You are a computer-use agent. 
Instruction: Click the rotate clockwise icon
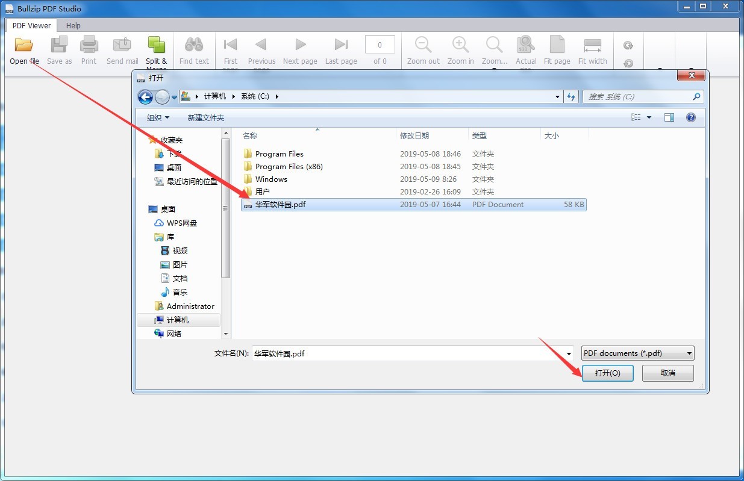tap(628, 45)
